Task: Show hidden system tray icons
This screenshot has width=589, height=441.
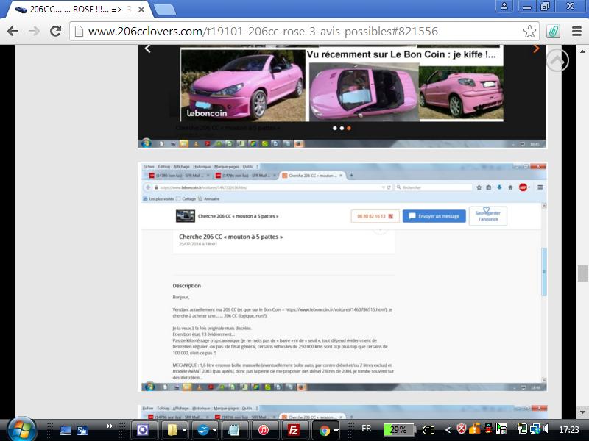Action: pyautogui.click(x=448, y=430)
